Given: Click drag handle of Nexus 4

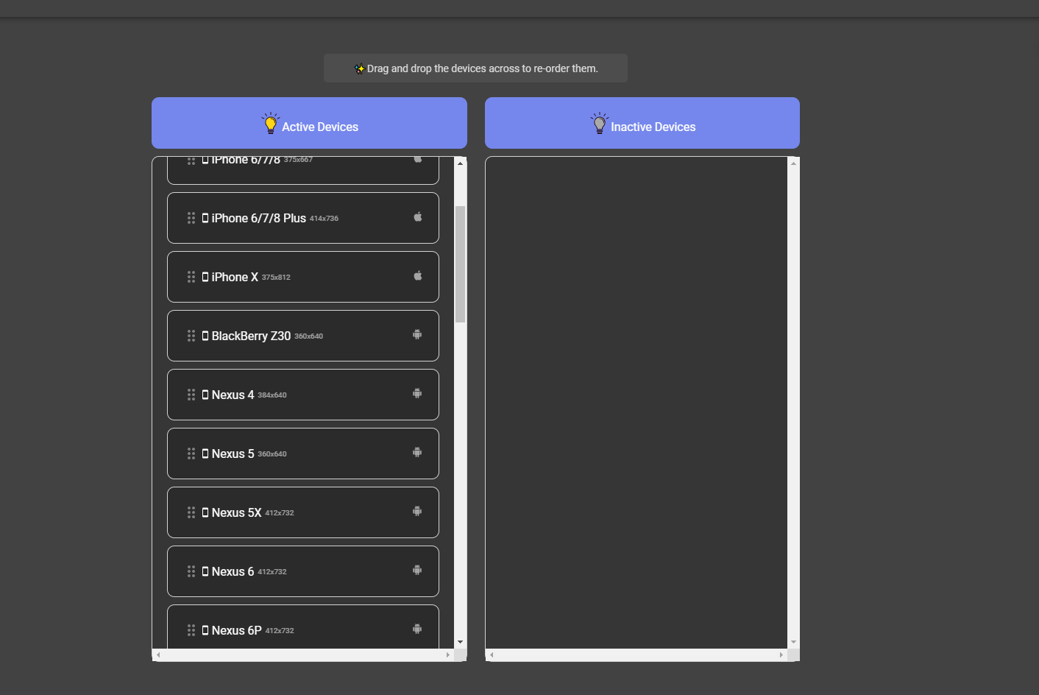Looking at the screenshot, I should 191,395.
